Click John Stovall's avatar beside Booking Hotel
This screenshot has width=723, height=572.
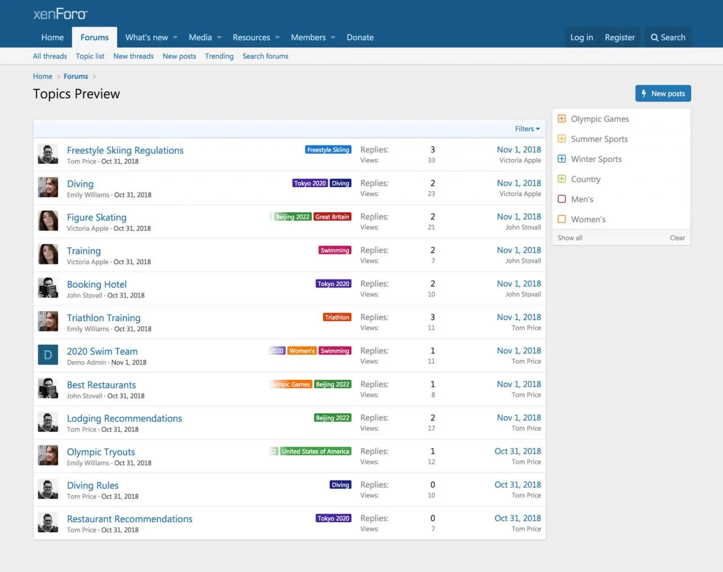[x=48, y=288]
